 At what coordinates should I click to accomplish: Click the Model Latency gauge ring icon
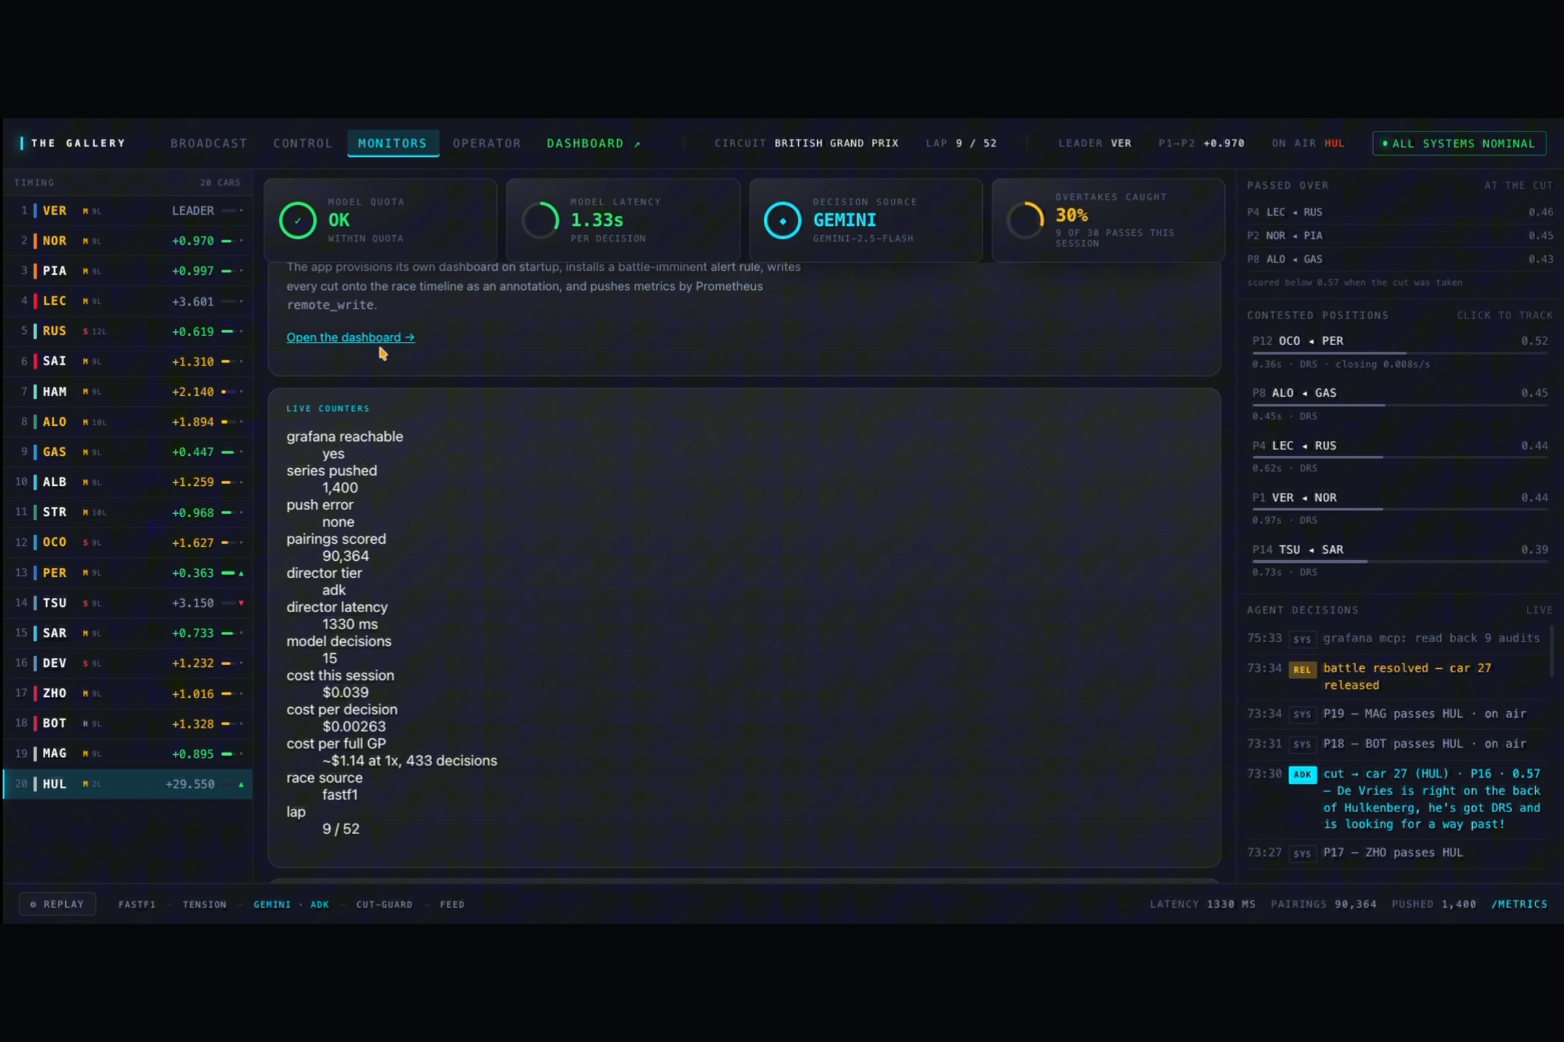[x=540, y=220]
